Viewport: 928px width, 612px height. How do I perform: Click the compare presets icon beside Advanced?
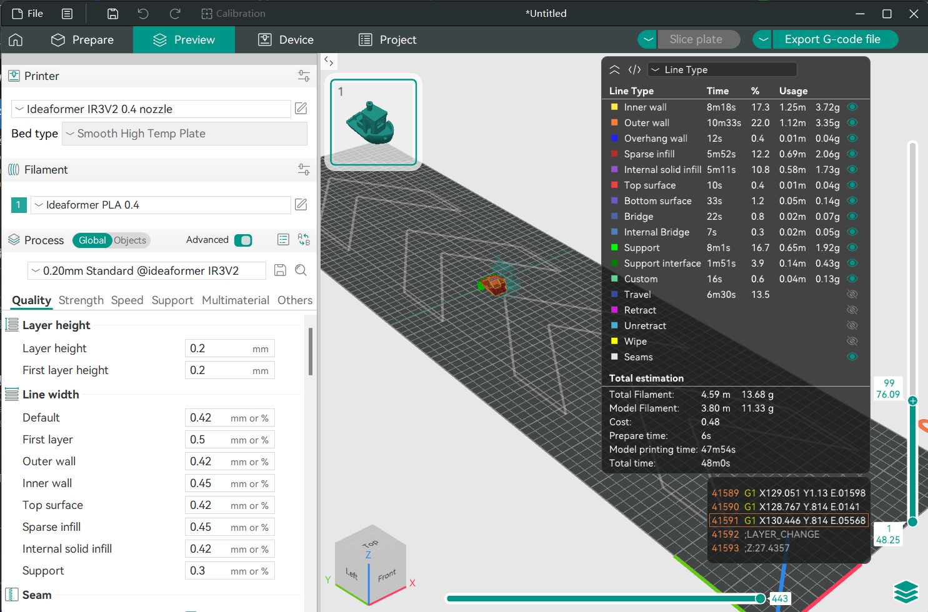[x=304, y=240]
